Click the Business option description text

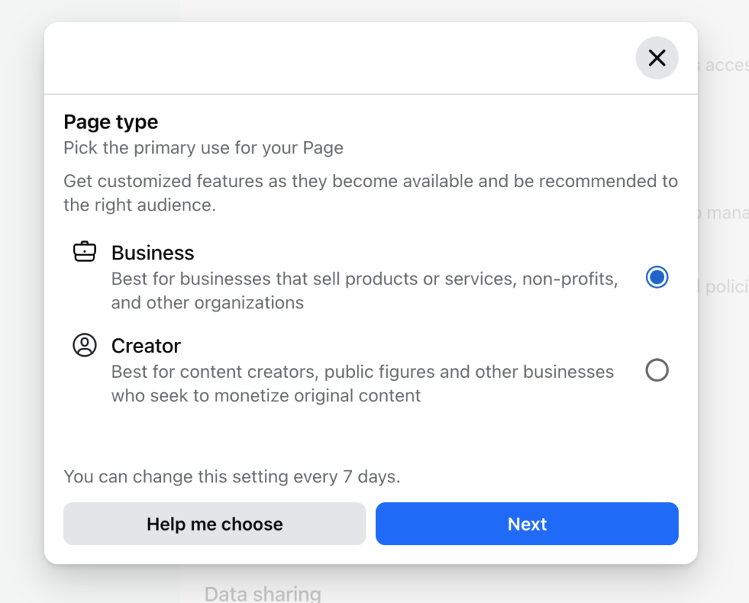tap(362, 290)
